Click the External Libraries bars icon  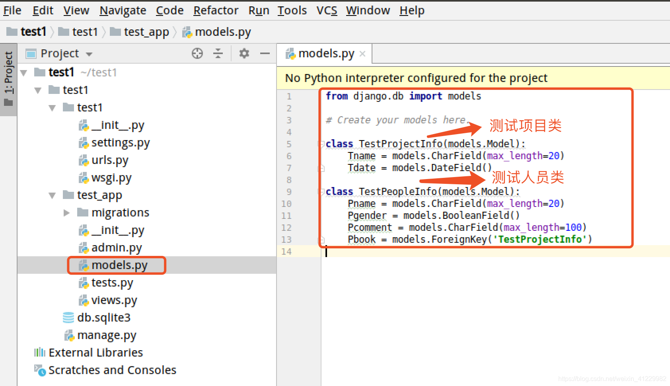click(x=39, y=353)
